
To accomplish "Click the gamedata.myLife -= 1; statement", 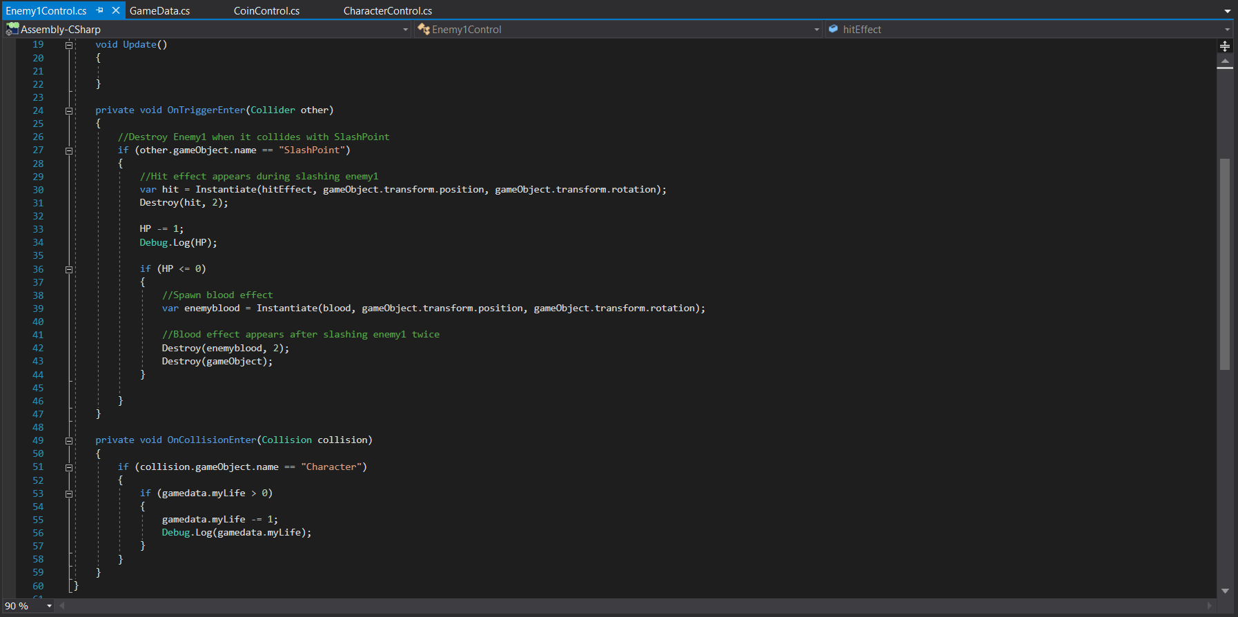I will tap(219, 519).
